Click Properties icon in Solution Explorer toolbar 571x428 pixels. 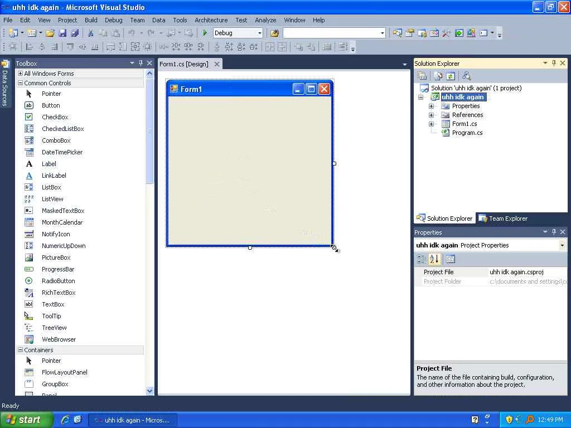423,76
